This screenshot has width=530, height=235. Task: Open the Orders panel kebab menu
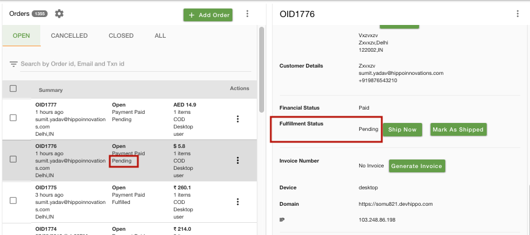[248, 14]
